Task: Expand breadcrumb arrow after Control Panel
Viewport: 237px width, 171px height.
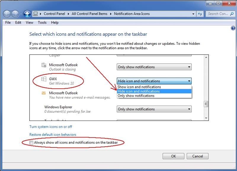Action: point(68,14)
